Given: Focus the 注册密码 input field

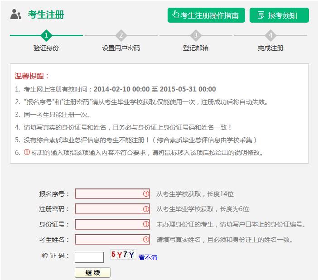Looking at the screenshot, I should coord(109,209).
